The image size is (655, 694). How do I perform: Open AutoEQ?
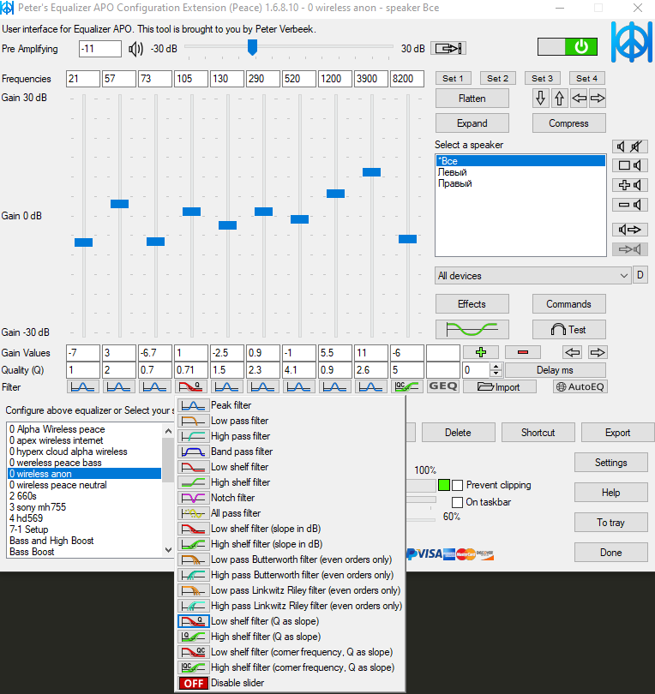tap(580, 386)
